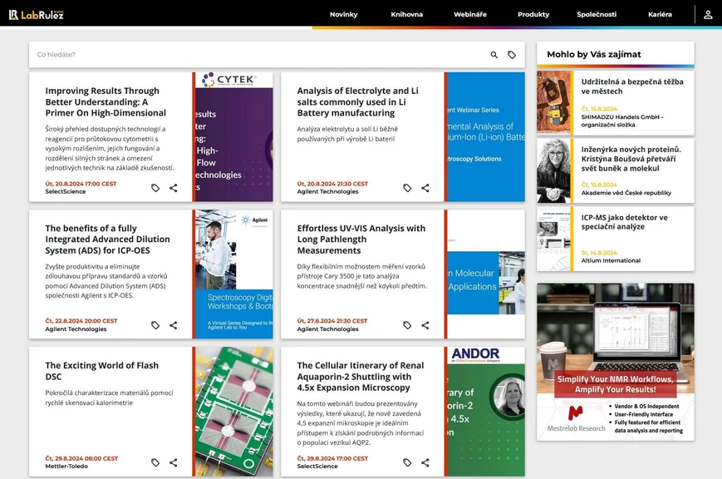Screen dimensions: 722x479
Task: Click the Andor green webinar thumbnail
Action: coord(486,412)
